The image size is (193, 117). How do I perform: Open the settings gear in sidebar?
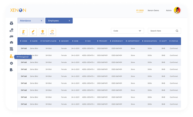tap(12, 63)
